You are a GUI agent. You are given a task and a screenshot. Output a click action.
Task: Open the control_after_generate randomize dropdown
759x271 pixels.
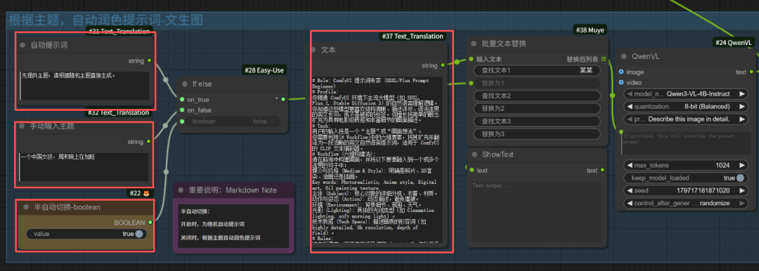click(x=685, y=204)
